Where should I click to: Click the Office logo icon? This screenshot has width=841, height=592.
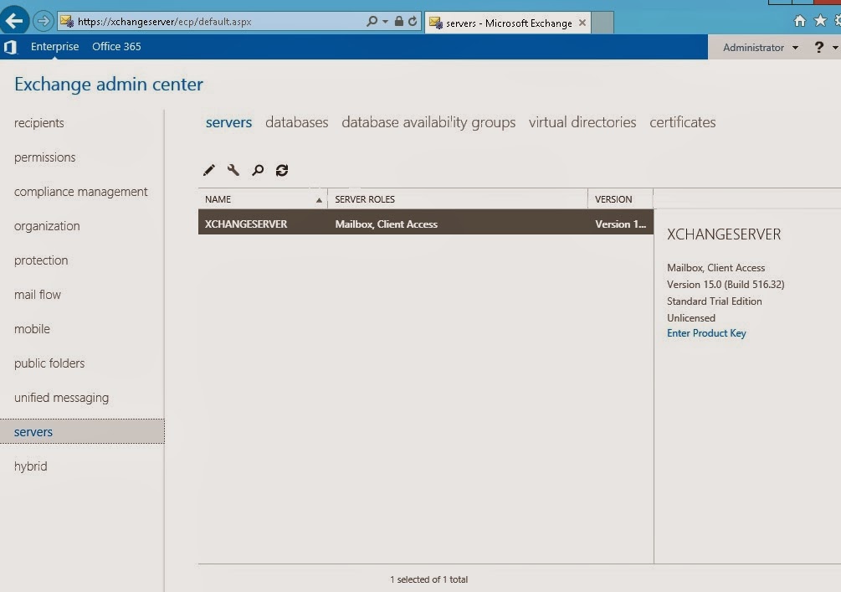tap(10, 47)
